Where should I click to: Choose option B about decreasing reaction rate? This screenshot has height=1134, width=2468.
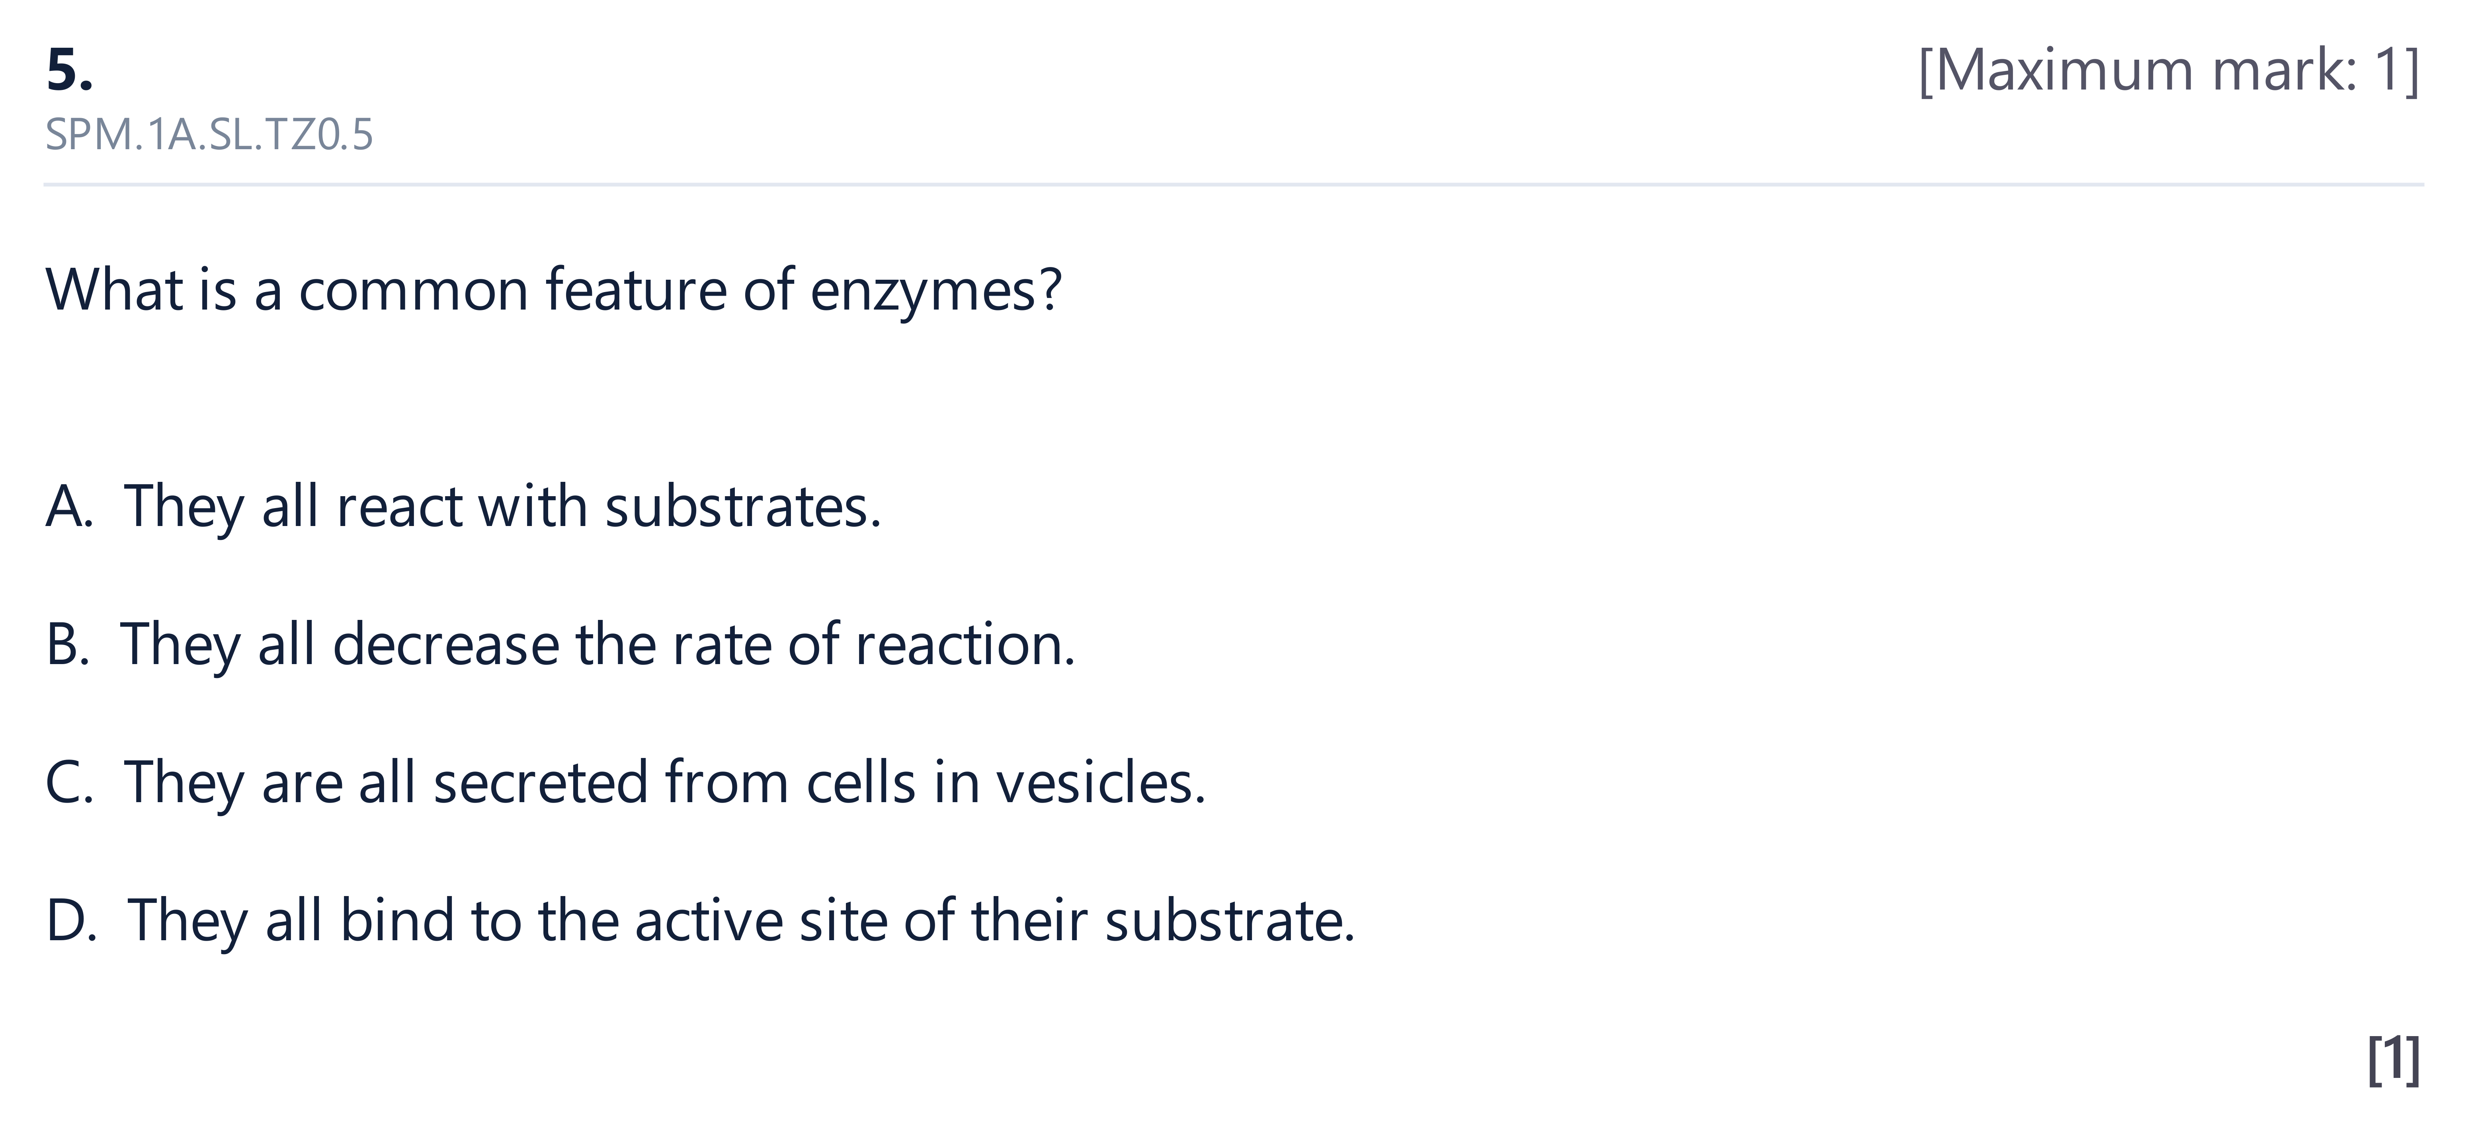click(x=560, y=645)
